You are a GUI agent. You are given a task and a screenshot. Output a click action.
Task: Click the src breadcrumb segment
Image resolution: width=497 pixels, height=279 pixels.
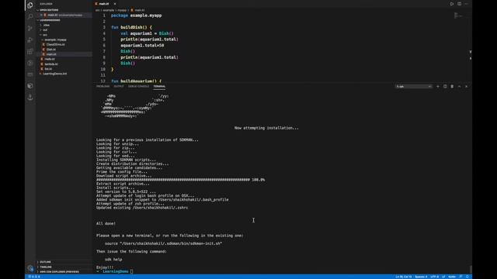click(97, 10)
